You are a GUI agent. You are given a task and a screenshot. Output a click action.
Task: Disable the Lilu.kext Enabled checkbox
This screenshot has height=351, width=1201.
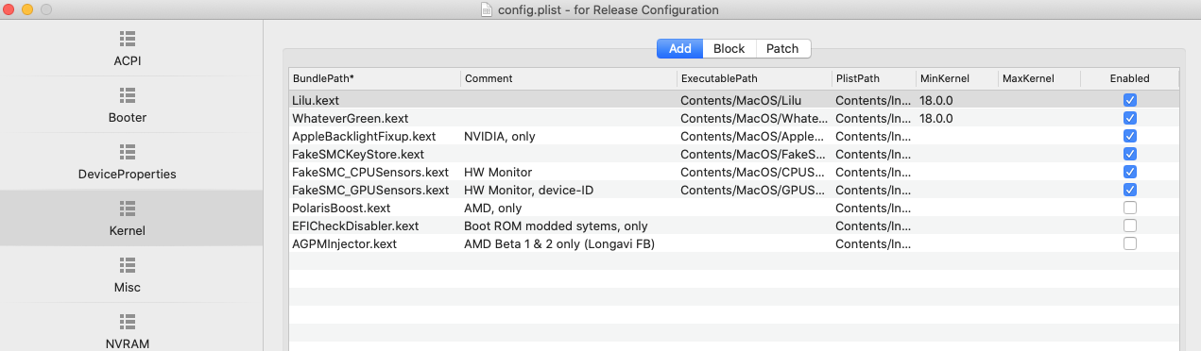1130,100
